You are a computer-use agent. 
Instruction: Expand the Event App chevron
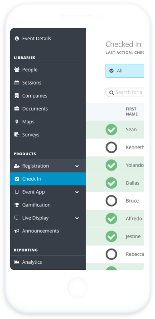[77, 192]
